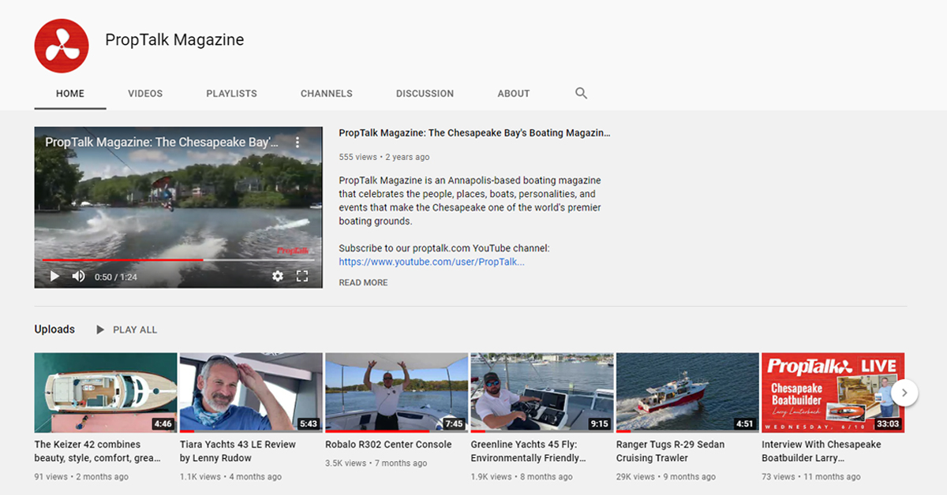
Task: Go to the DISCUSSION tab
Action: pos(425,93)
